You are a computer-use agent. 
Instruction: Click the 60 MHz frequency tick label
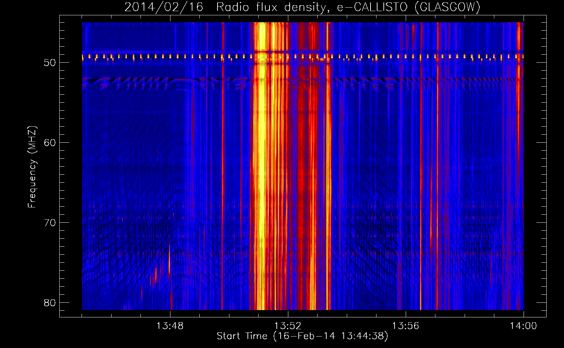pos(50,143)
